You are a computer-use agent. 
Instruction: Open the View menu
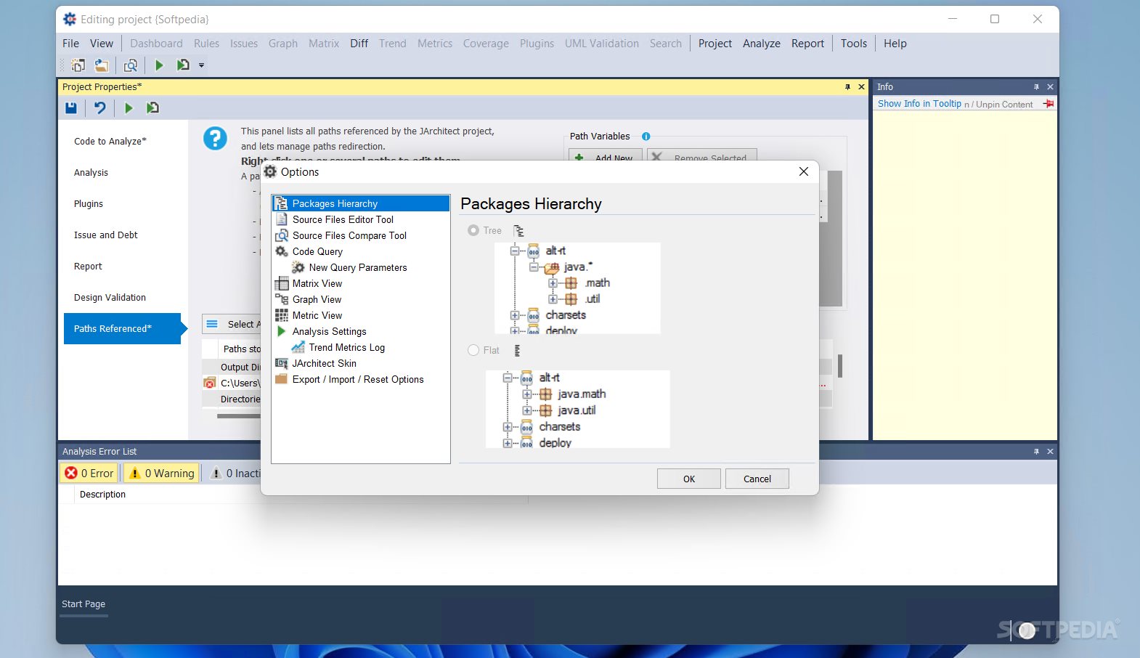click(x=102, y=44)
